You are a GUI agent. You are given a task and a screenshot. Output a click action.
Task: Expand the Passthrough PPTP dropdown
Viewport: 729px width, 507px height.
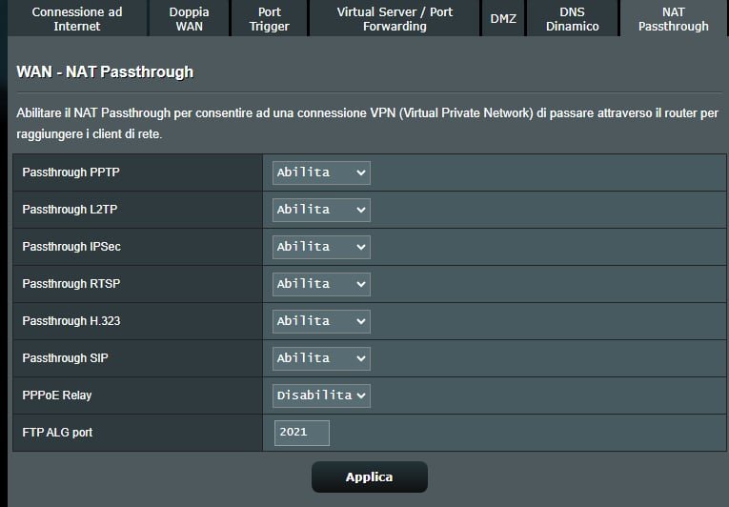(x=321, y=172)
